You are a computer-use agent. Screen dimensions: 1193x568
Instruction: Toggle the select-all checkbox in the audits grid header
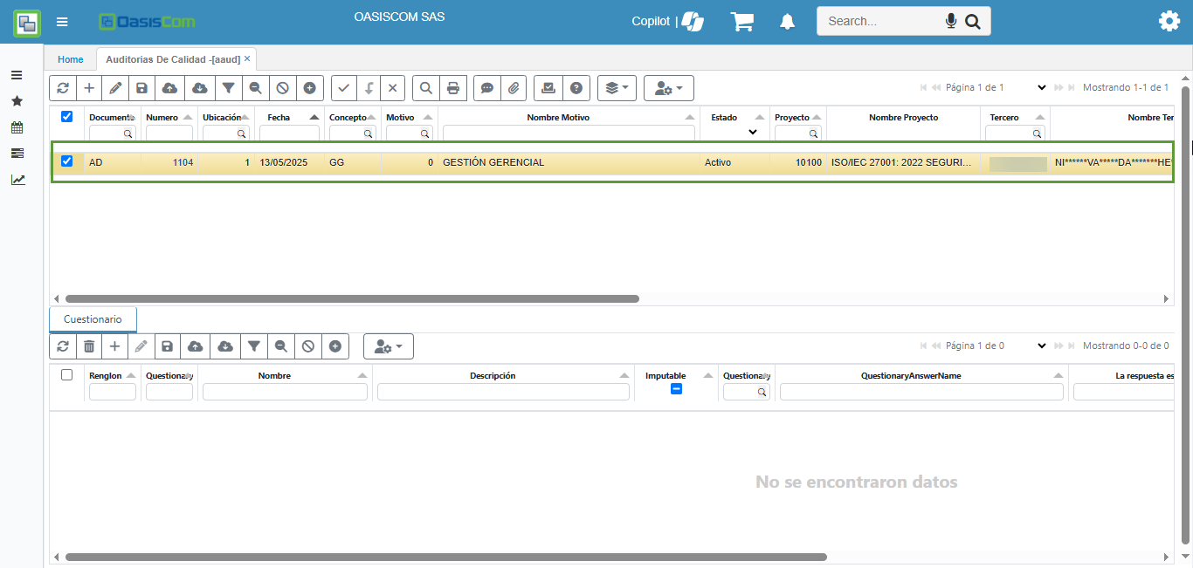click(66, 116)
